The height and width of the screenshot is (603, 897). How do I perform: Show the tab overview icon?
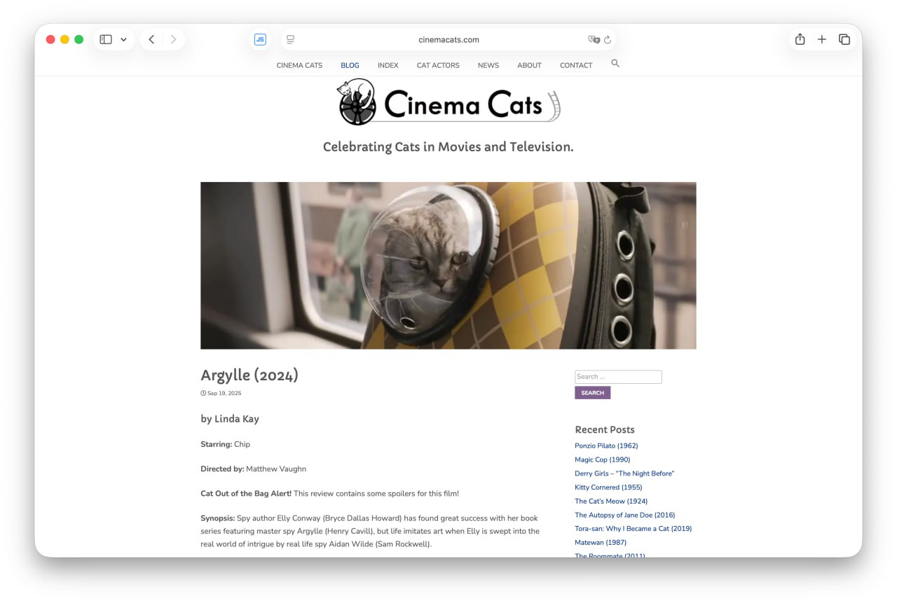[x=844, y=40]
